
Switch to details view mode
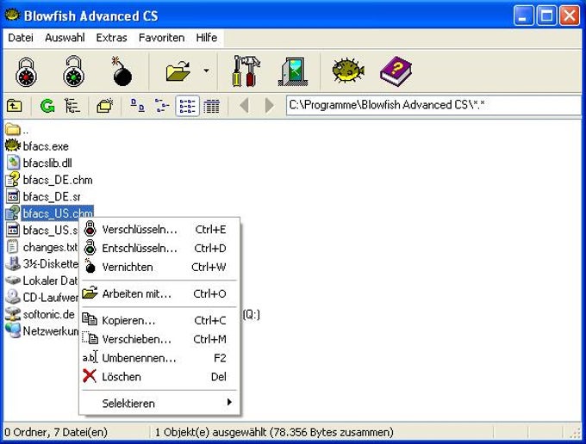211,107
